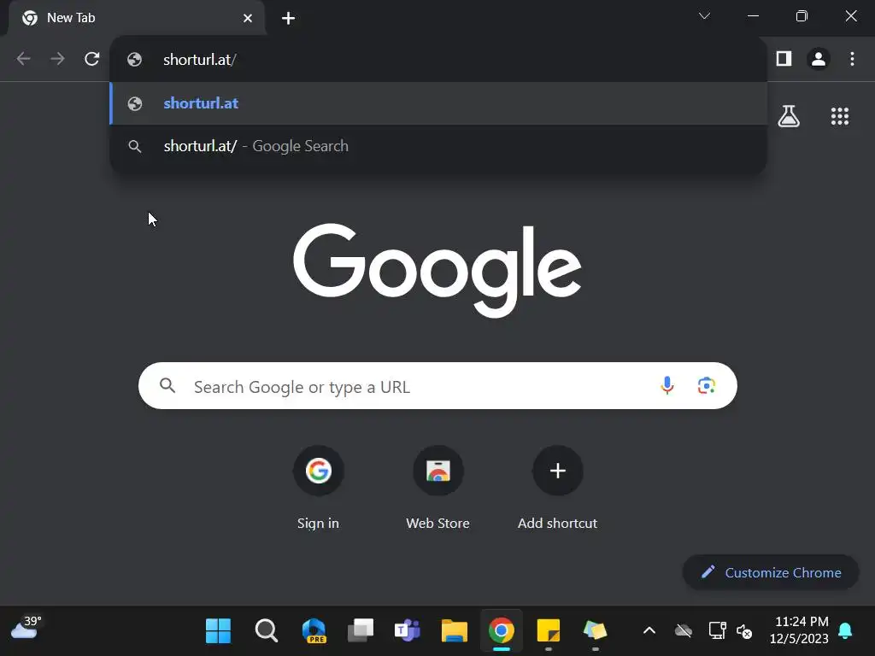The height and width of the screenshot is (656, 875).
Task: Reload the page with the refresh icon
Action: click(x=92, y=59)
